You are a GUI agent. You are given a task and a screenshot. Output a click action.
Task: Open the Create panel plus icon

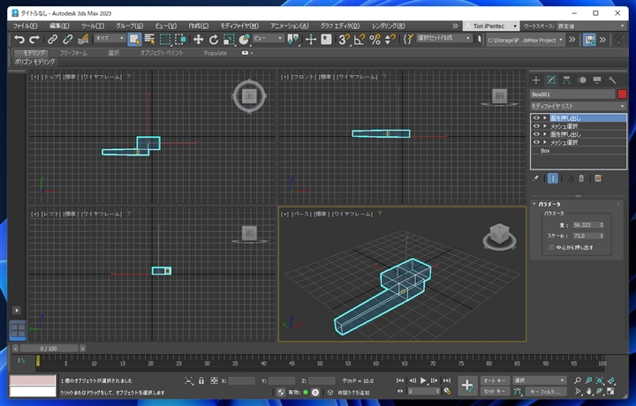point(536,79)
